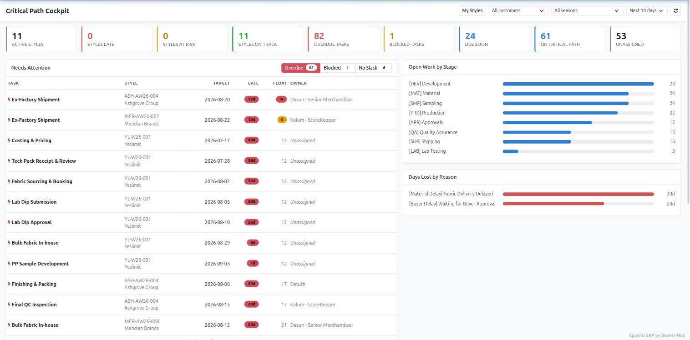Image resolution: width=690 pixels, height=340 pixels.
Task: Click the refresh icon button
Action: coord(675,10)
